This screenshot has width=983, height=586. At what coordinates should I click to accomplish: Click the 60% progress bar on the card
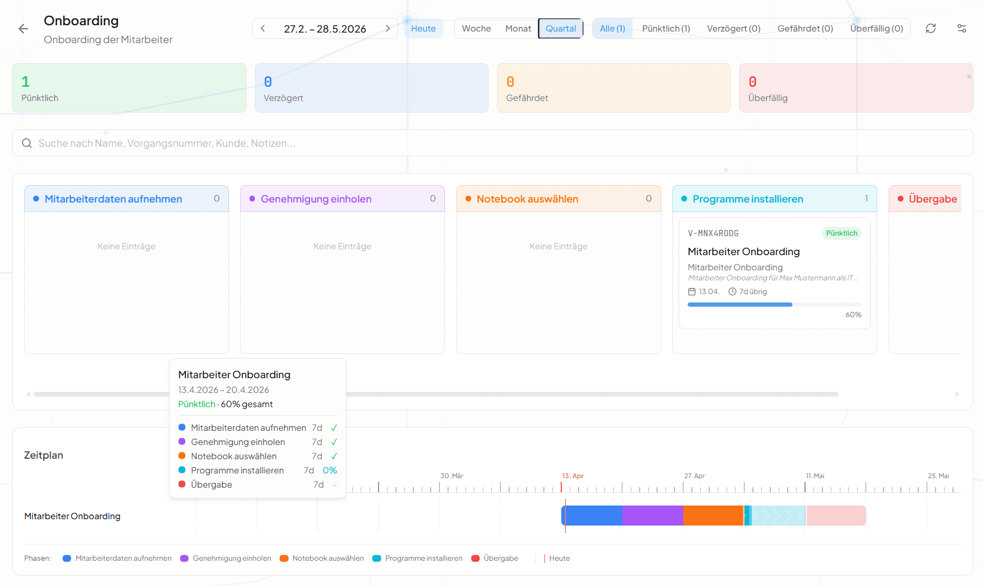click(x=774, y=305)
